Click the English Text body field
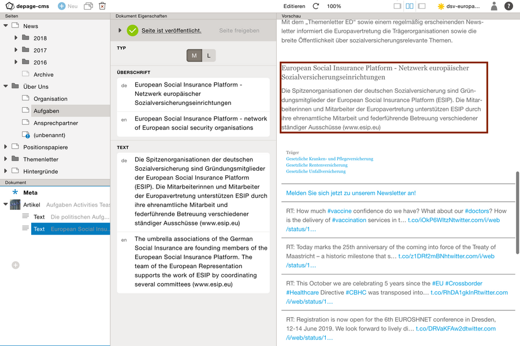Image resolution: width=520 pixels, height=346 pixels. coord(194,262)
